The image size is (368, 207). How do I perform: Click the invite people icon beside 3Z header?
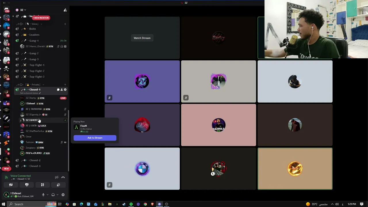point(65,10)
